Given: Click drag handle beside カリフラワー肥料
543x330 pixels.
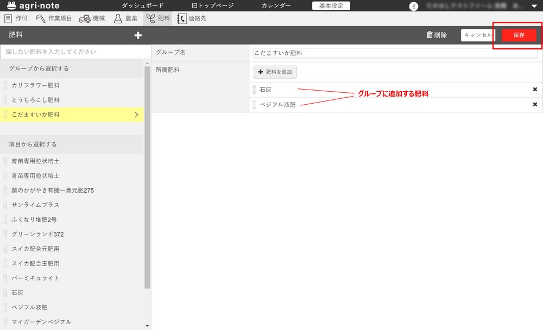Looking at the screenshot, I should point(5,85).
